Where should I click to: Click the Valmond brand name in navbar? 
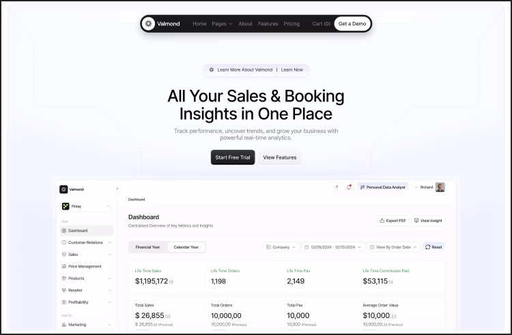pyautogui.click(x=169, y=24)
